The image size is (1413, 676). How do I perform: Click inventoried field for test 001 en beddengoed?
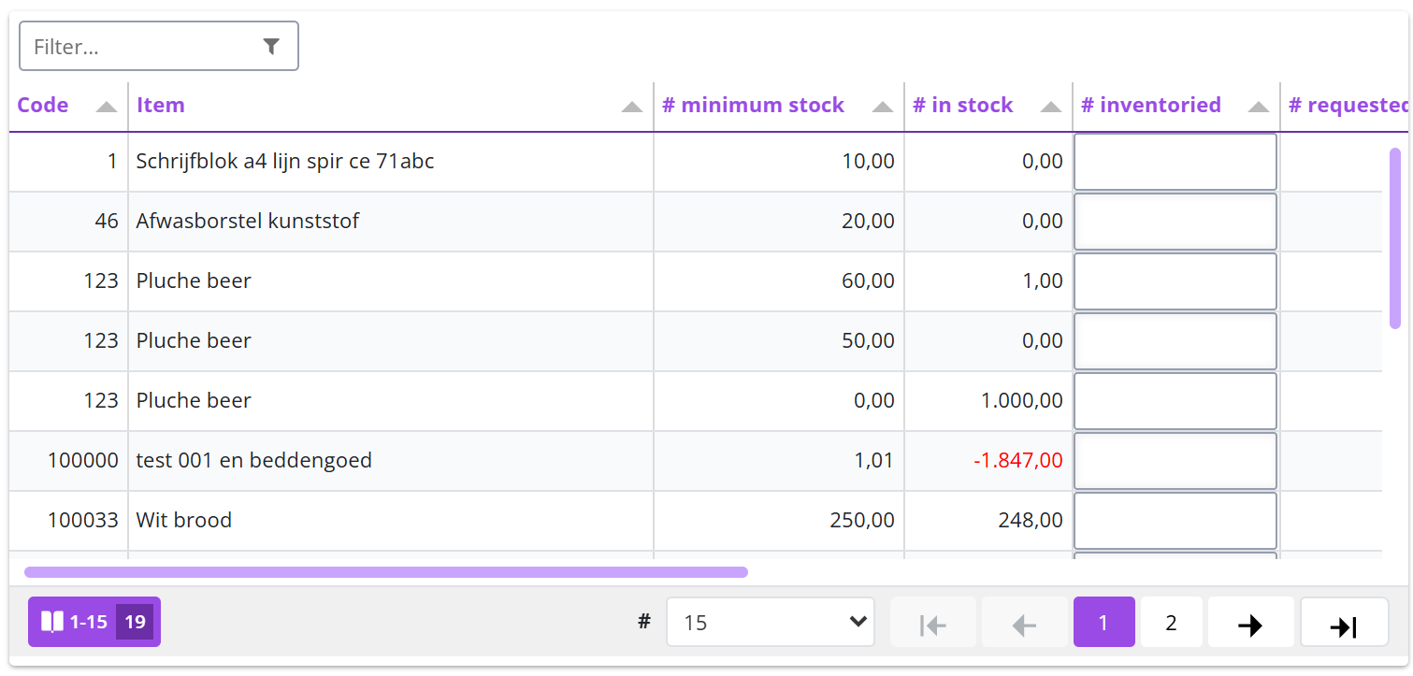pos(1175,461)
